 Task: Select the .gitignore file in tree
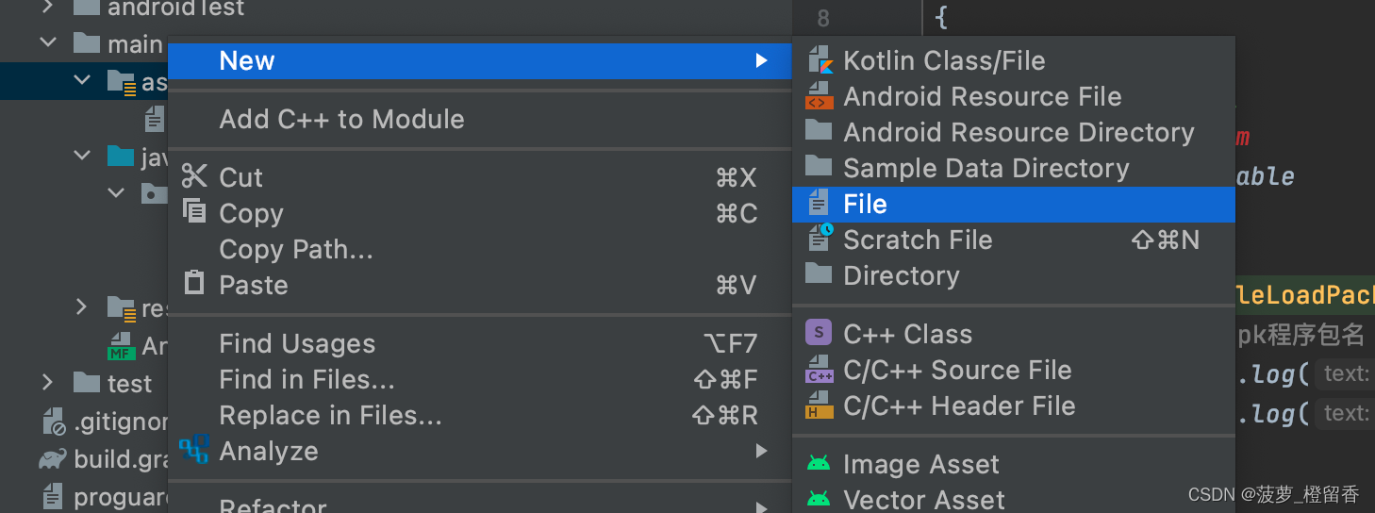[118, 422]
